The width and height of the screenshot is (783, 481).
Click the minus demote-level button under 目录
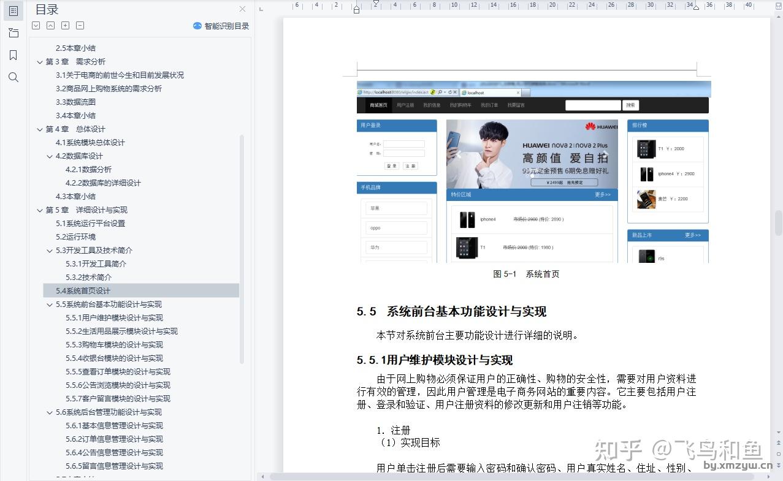click(80, 26)
